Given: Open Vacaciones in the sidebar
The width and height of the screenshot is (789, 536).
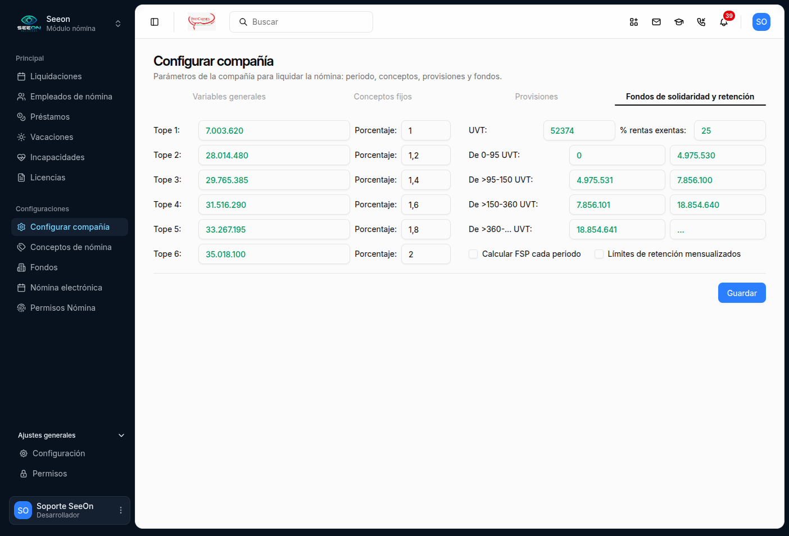Looking at the screenshot, I should (x=70, y=137).
